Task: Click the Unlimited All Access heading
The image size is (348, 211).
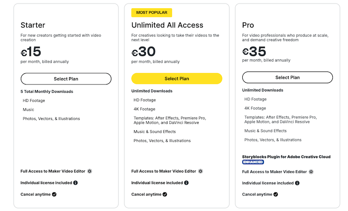Action: pyautogui.click(x=167, y=25)
